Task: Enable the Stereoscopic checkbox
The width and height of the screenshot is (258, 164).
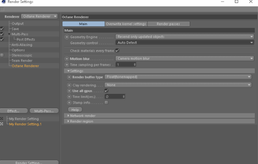Action: 2,55
